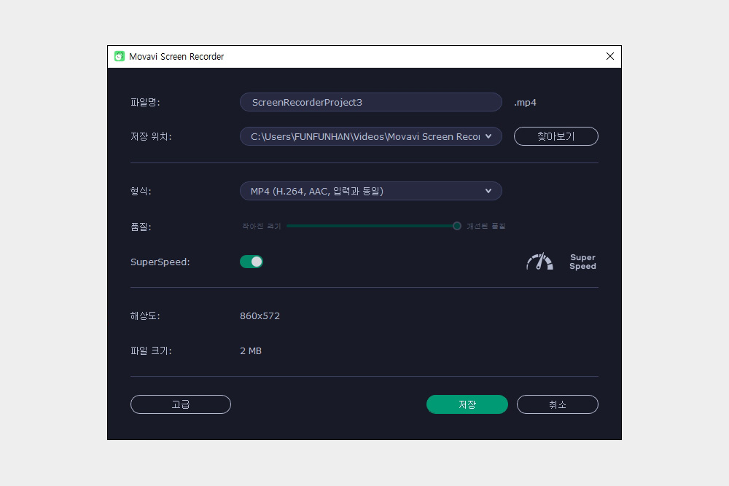This screenshot has width=729, height=486.
Task: Click the 파일 크기 file size label
Action: tap(151, 350)
